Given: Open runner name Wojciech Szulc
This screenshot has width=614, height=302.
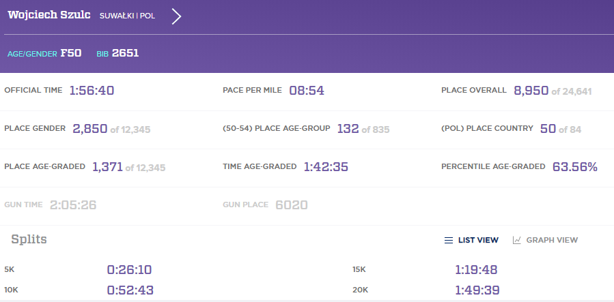Looking at the screenshot, I should pos(48,15).
